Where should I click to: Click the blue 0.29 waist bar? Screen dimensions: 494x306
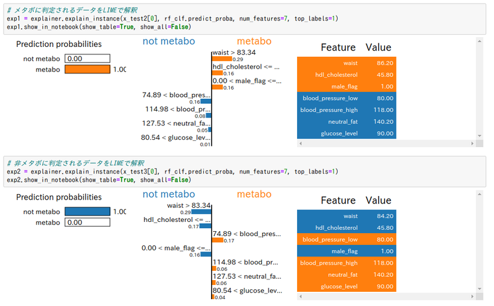tap(201, 212)
